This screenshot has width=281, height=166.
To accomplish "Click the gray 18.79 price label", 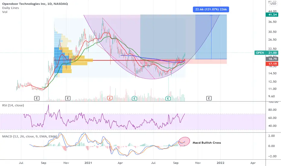I will click(x=272, y=59).
